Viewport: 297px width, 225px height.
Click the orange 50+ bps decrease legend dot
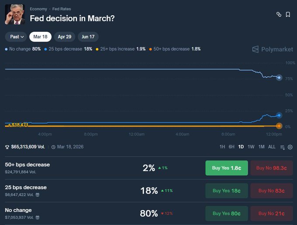pos(151,49)
